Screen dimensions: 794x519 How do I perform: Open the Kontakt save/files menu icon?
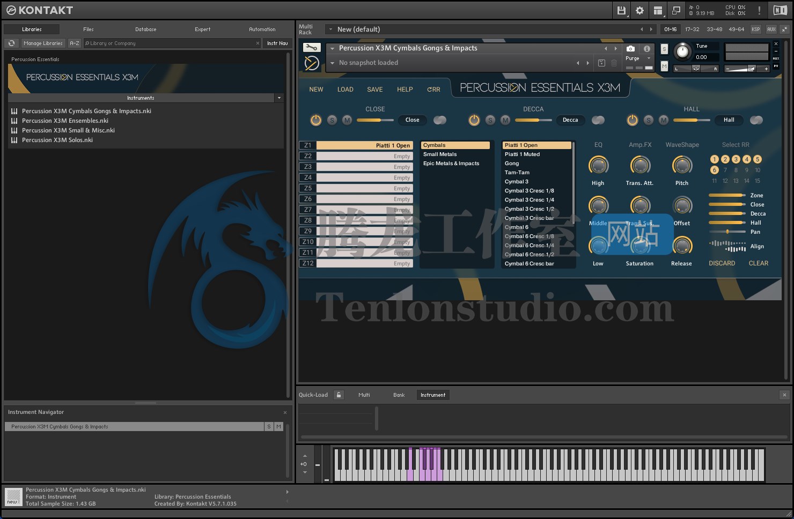[x=621, y=10]
